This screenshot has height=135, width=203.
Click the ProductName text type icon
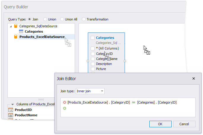tap(10, 115)
